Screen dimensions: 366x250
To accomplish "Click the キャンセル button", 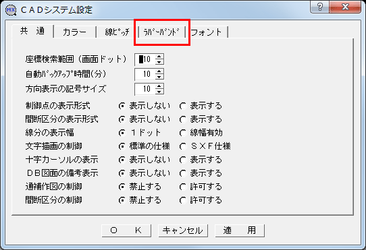I will (183, 230).
